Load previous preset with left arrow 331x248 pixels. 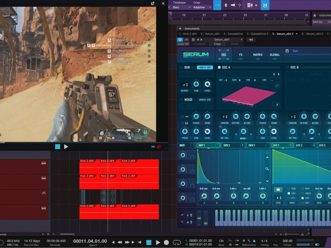198,40
